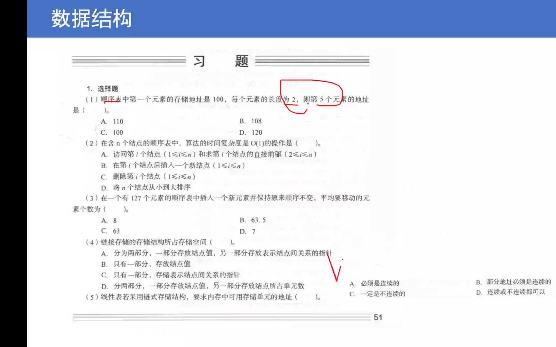Screen dimensions: 556x347
Task: Click question 5 线性表若采用链式存储结构
Action: (x=203, y=297)
